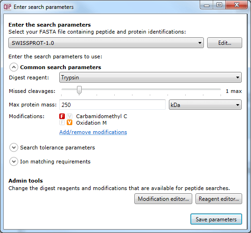Open the Reagent editor
This screenshot has height=233, width=251.
(219, 199)
